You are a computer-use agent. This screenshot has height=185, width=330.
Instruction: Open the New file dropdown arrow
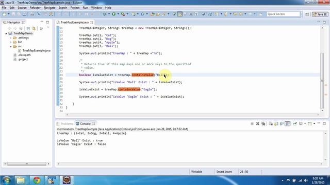[x=9, y=14]
